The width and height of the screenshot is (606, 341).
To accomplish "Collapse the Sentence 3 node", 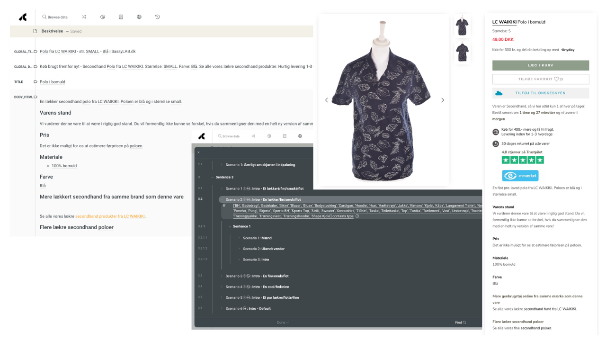I will [x=212, y=177].
